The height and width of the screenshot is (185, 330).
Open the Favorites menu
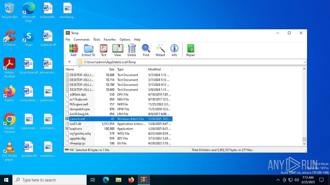110,40
